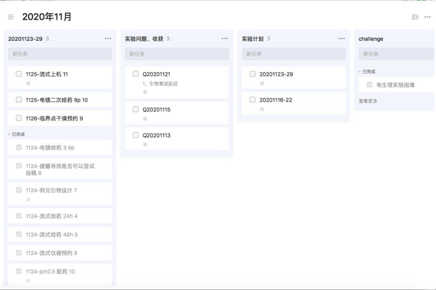
Task: Click the edit icon at top right
Action: [x=415, y=17]
